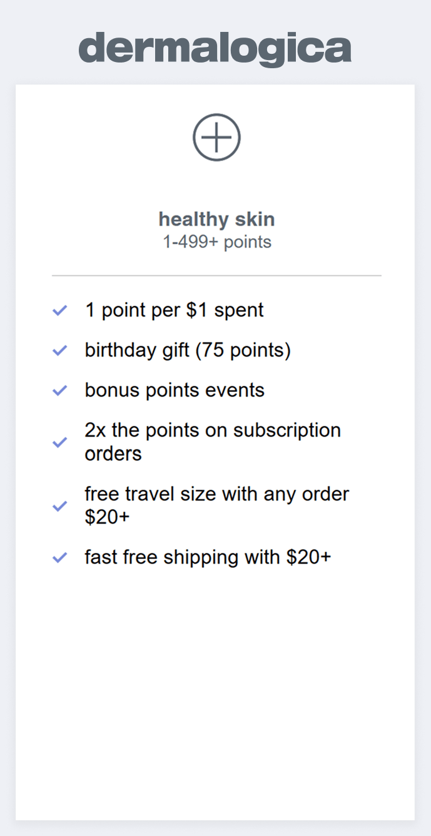Screen dimensions: 431x836
Task: Expand the circled plus icon
Action: click(x=216, y=138)
